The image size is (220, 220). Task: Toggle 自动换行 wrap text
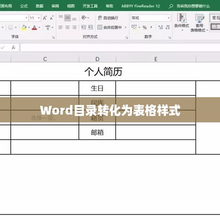tap(108, 18)
